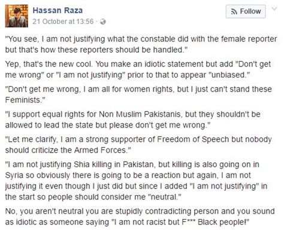Click the paragraph about women rights
The height and width of the screenshot is (231, 284).
[x=138, y=95]
